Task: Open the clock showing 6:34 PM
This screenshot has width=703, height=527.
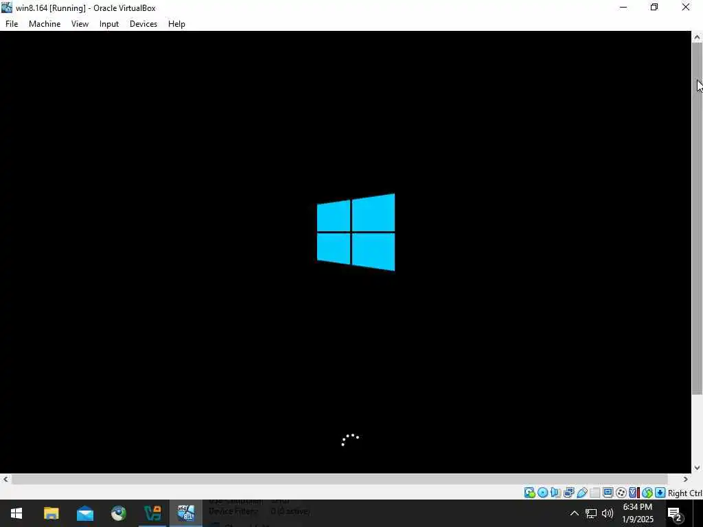Action: [x=638, y=513]
